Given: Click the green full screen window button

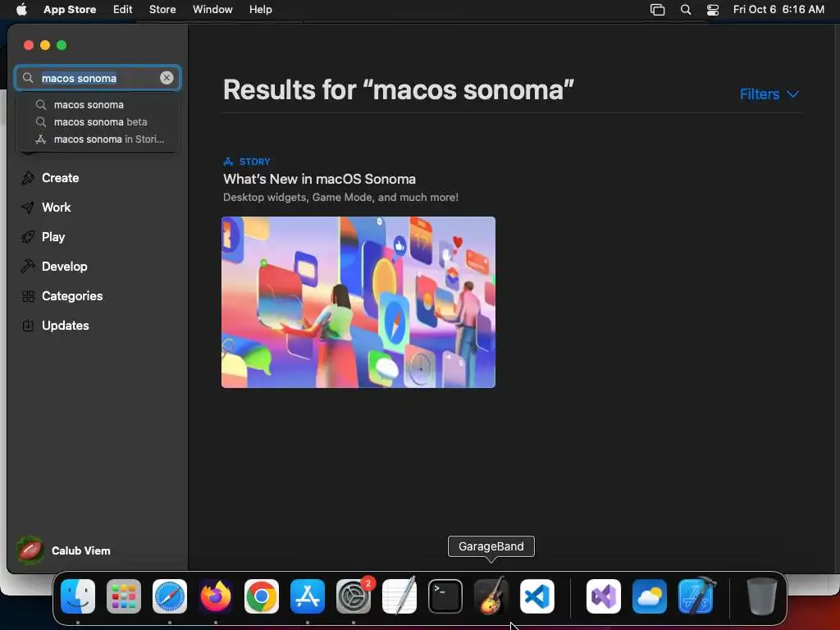Looking at the screenshot, I should coord(62,45).
